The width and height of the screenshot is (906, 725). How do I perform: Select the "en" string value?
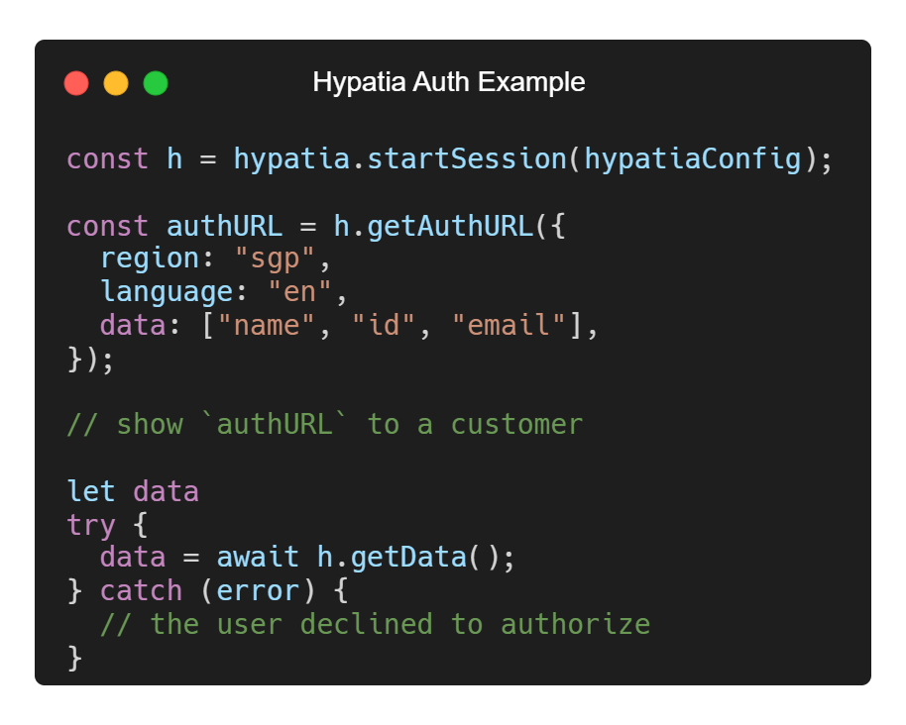[x=299, y=292]
